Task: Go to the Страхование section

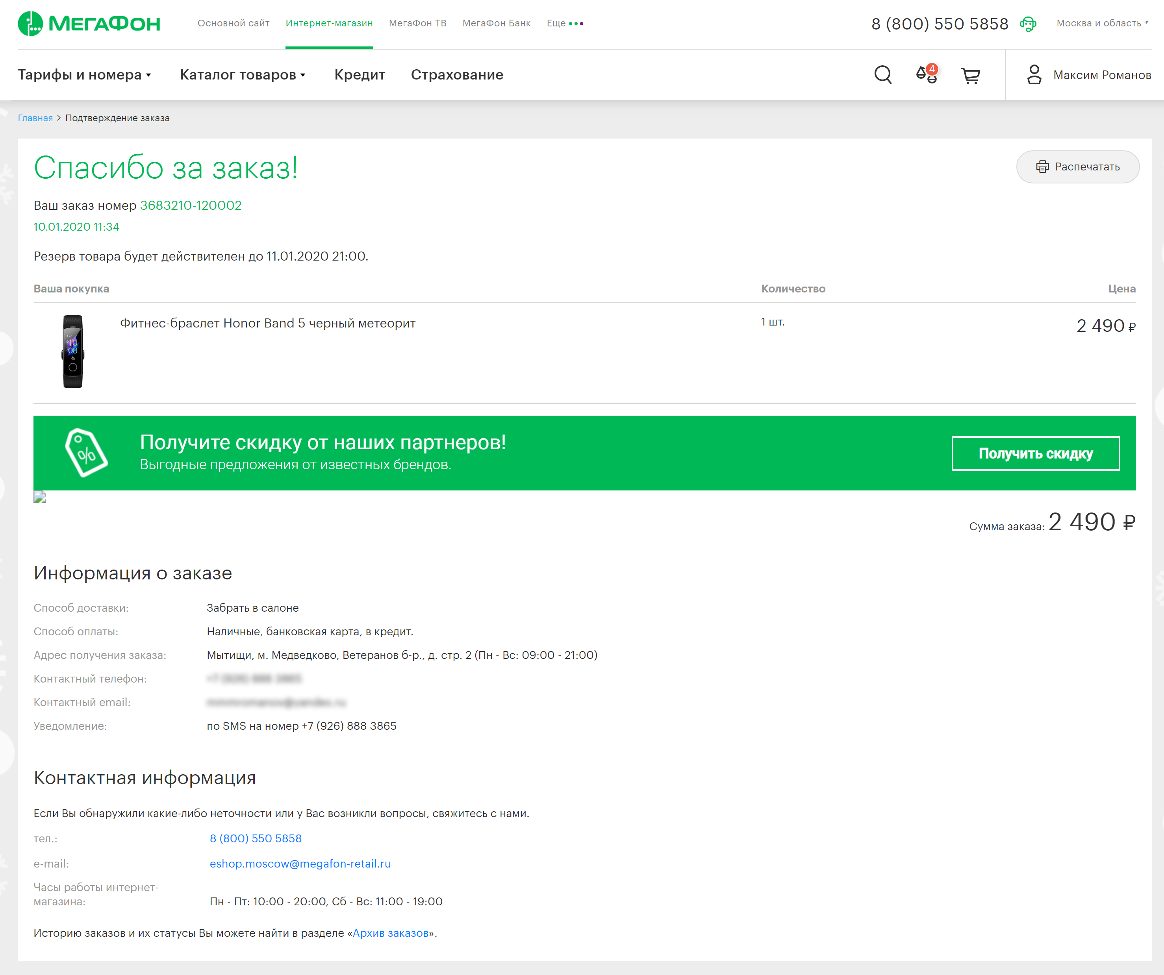Action: (x=457, y=75)
